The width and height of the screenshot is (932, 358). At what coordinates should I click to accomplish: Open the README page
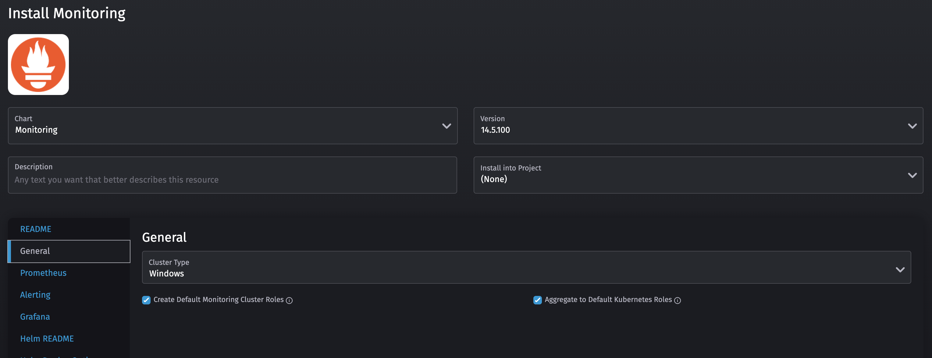click(x=36, y=229)
